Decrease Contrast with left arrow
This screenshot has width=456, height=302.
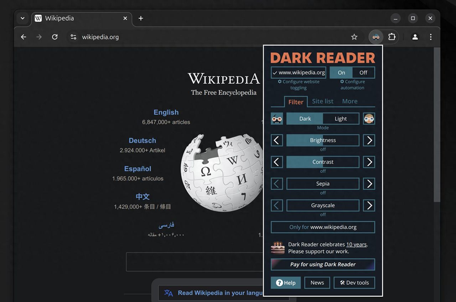point(277,162)
